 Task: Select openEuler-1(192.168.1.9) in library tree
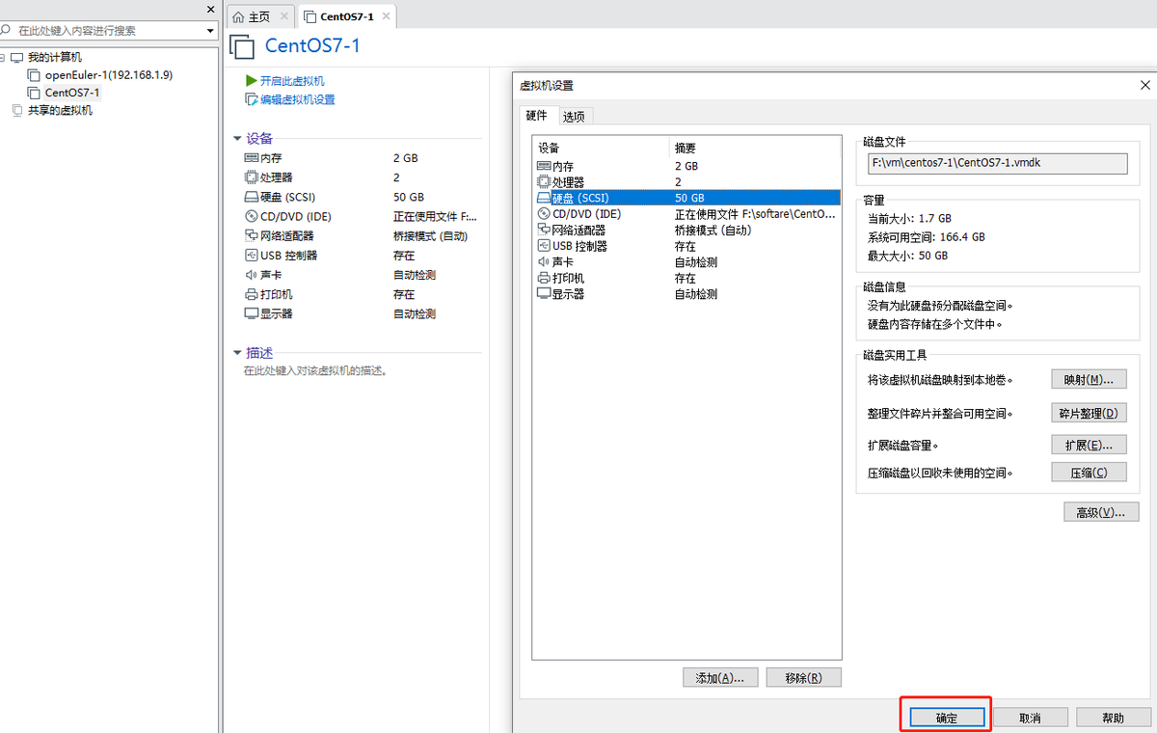[109, 75]
